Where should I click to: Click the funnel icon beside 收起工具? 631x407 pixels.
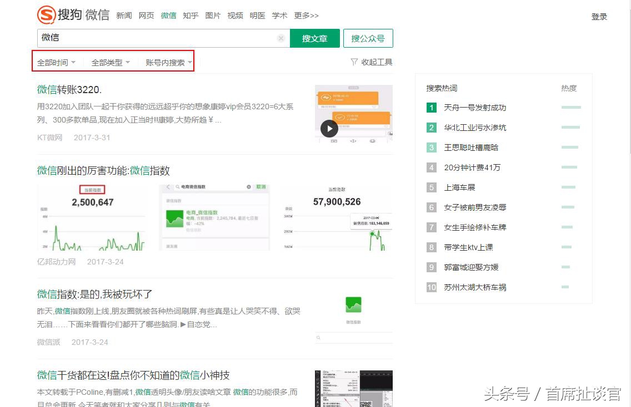click(x=354, y=62)
